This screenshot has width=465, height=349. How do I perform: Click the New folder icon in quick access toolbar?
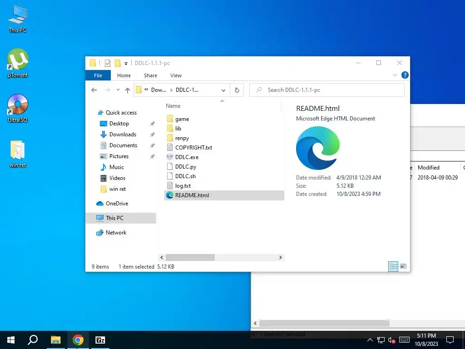118,63
